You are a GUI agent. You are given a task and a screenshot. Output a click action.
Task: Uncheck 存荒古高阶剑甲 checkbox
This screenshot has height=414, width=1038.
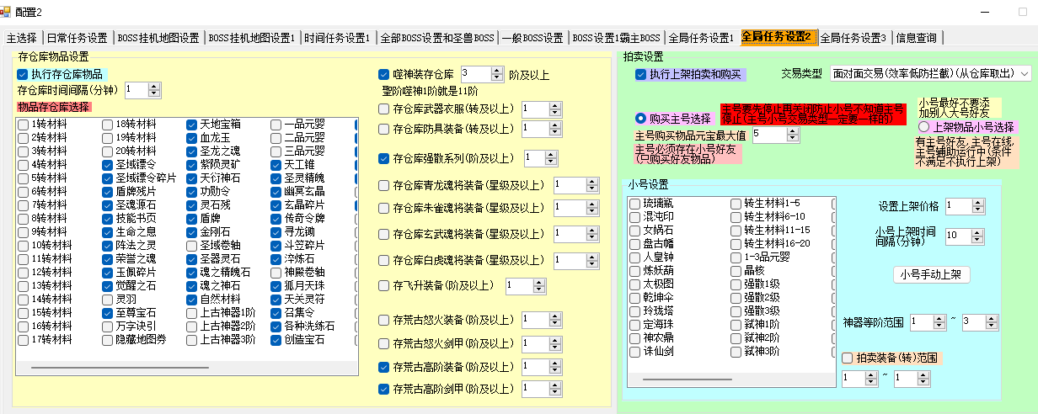click(x=384, y=389)
